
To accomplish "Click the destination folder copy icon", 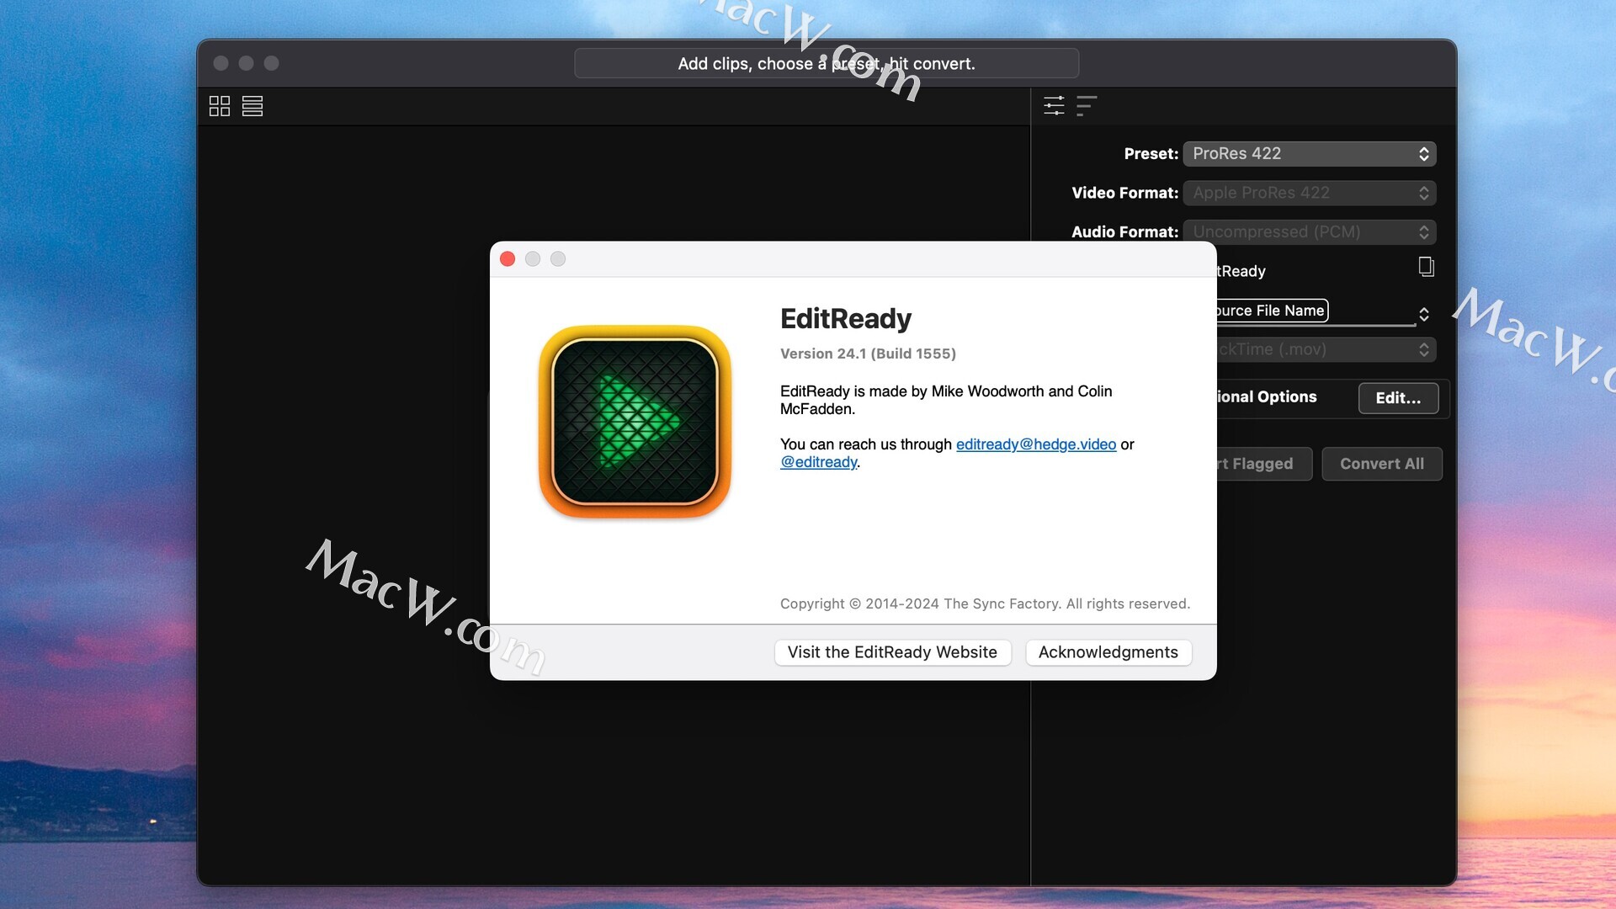I will click(x=1426, y=268).
